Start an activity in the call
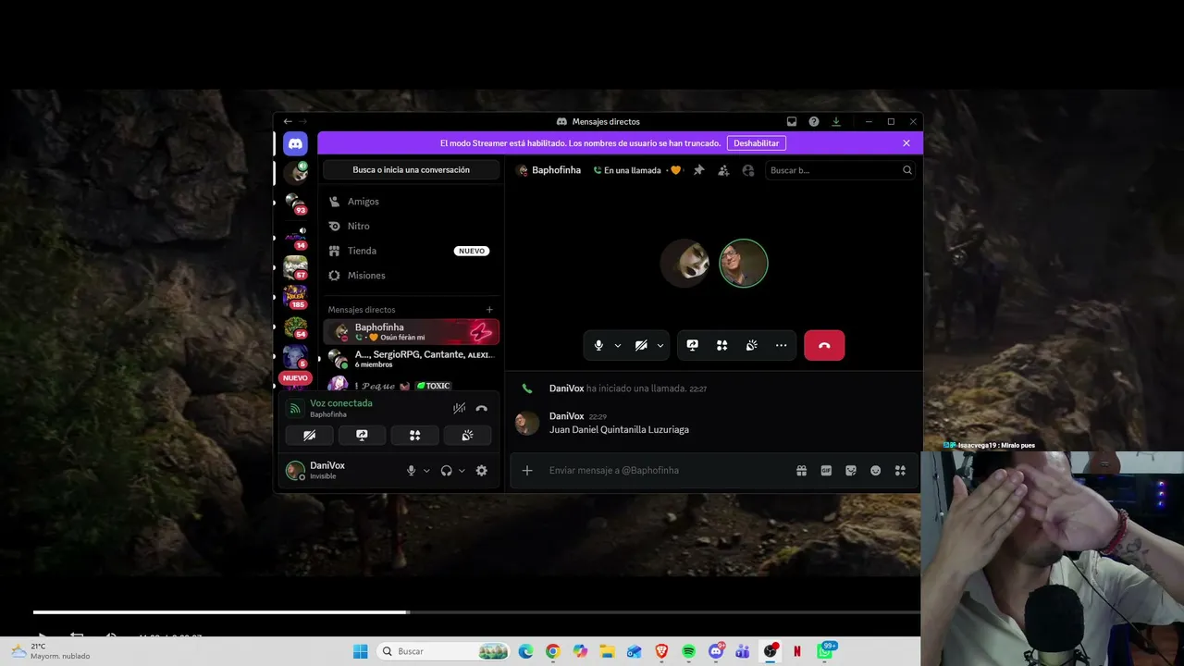 point(722,345)
